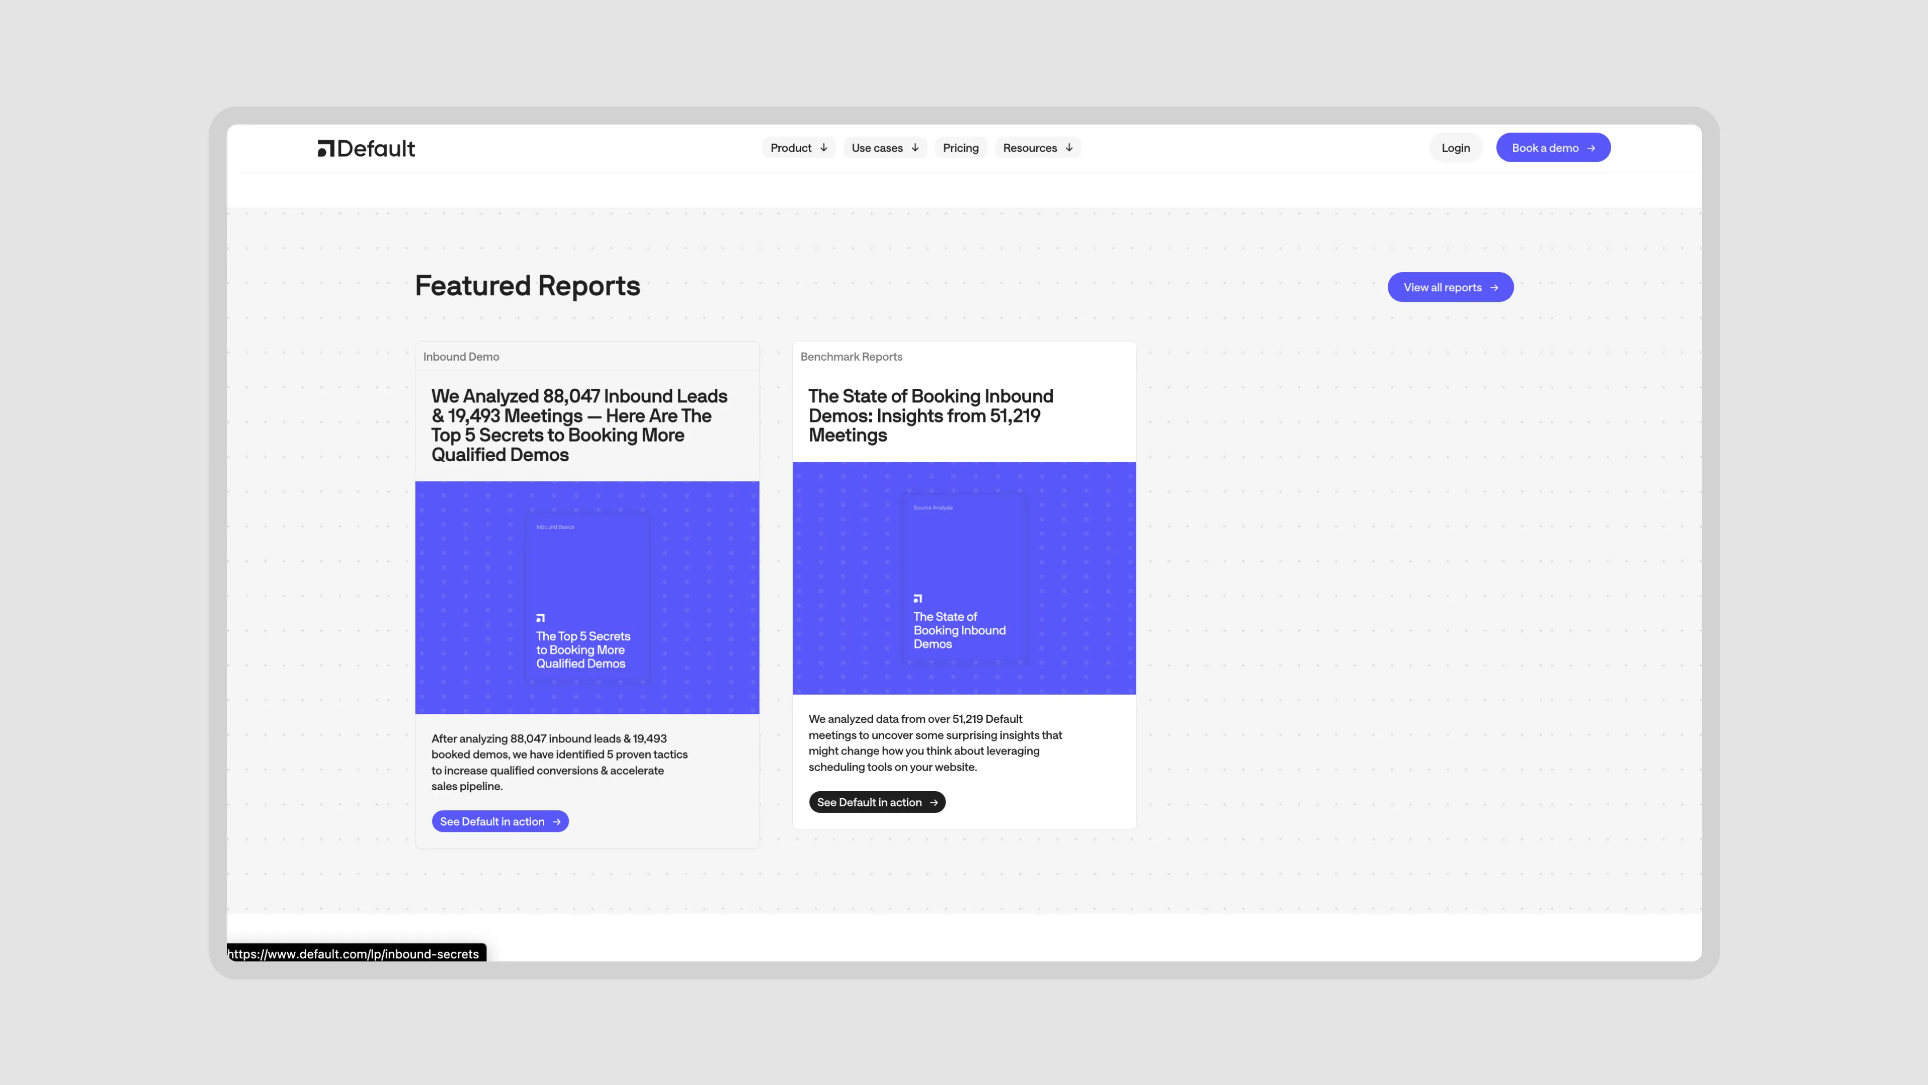Open the 88,047 Inbound Leads report title
The width and height of the screenshot is (1928, 1085).
(x=578, y=424)
